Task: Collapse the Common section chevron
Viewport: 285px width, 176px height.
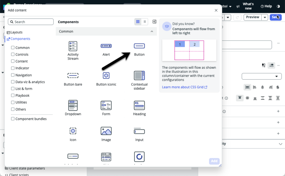Action: [152, 31]
